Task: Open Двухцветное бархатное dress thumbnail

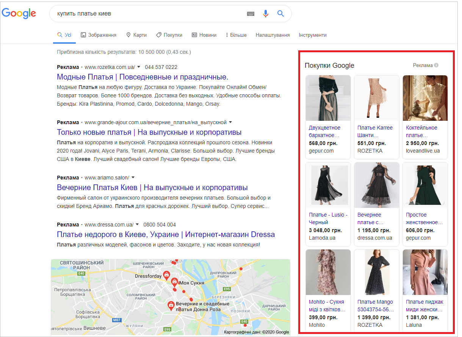Action: point(328,98)
